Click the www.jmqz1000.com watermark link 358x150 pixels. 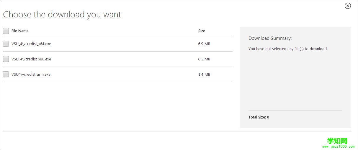(338, 146)
